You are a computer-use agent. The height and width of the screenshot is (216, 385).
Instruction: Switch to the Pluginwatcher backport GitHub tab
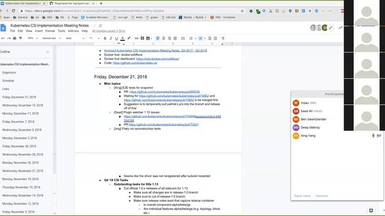(x=72, y=4)
